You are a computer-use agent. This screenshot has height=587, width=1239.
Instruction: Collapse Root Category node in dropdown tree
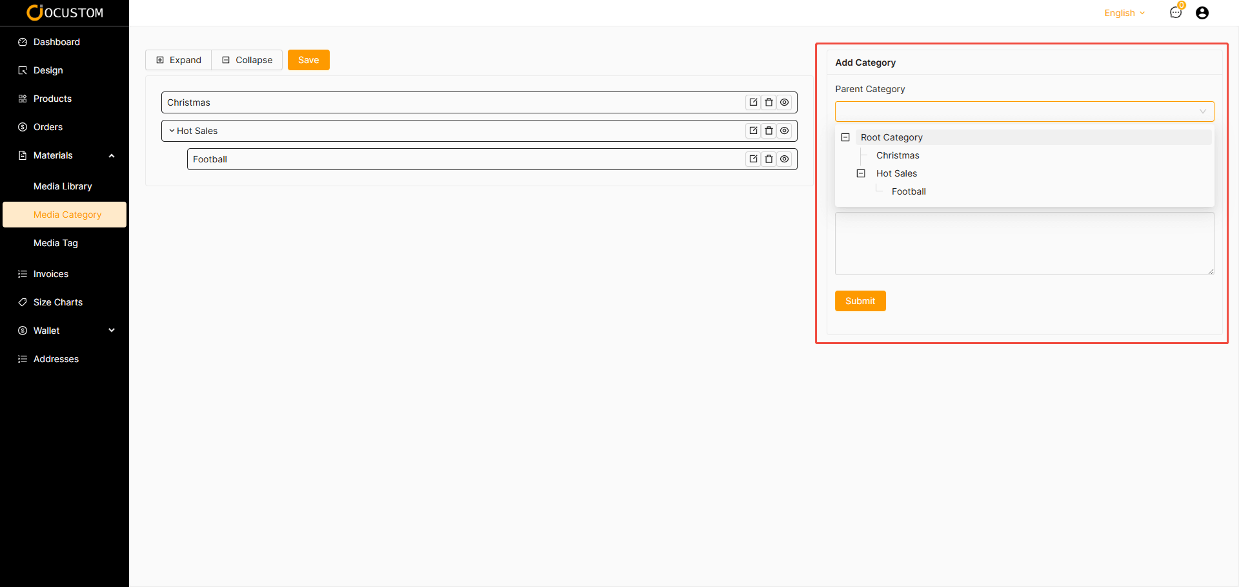845,137
